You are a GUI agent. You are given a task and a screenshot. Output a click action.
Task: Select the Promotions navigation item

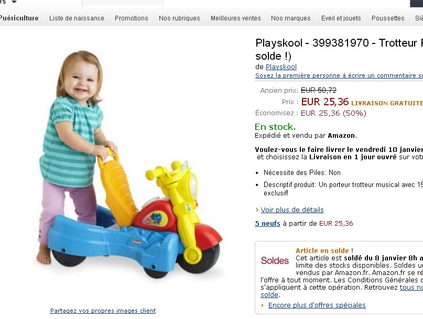(132, 18)
